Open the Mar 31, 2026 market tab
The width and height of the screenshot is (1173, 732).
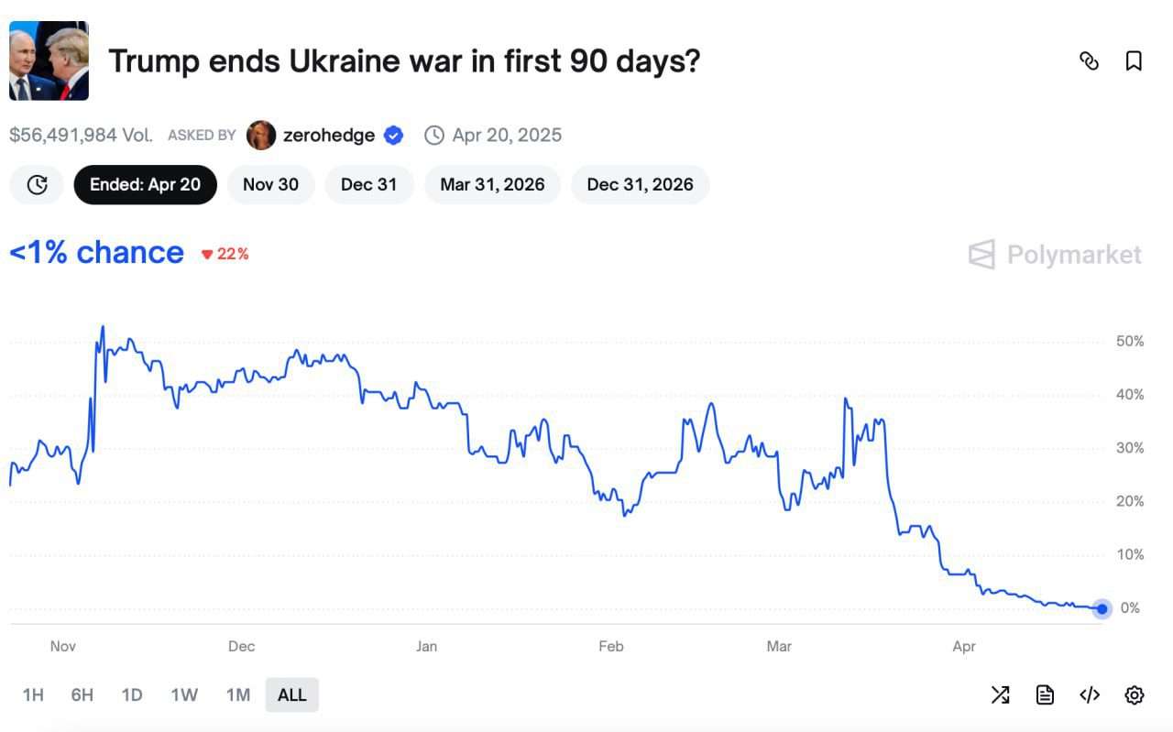point(492,185)
